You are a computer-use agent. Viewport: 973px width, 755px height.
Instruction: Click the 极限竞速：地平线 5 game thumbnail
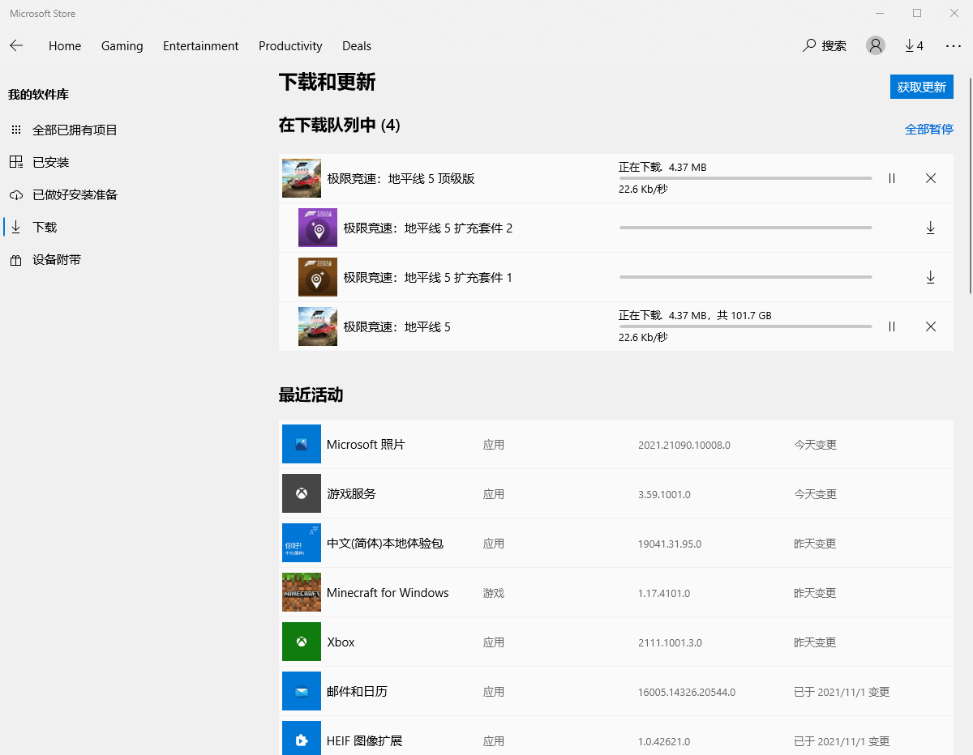tap(318, 326)
